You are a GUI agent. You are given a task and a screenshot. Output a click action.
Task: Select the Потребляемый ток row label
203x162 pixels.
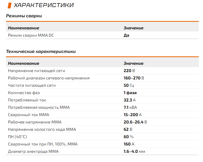click(x=27, y=100)
